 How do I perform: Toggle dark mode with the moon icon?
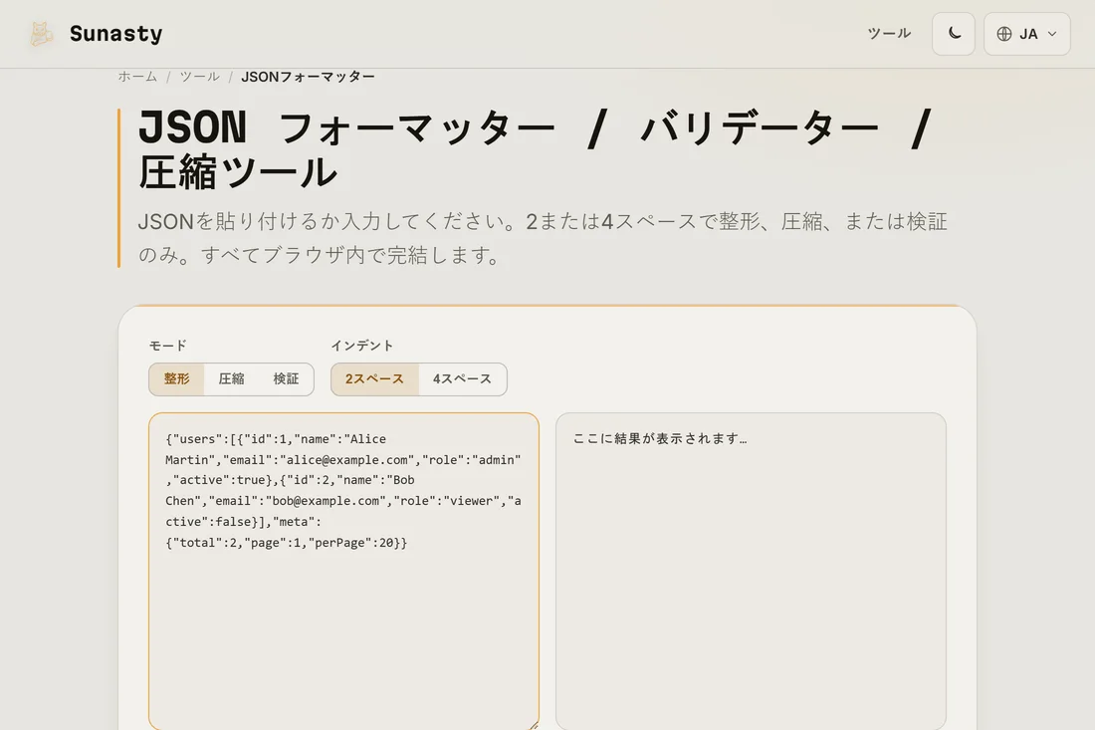pos(954,34)
